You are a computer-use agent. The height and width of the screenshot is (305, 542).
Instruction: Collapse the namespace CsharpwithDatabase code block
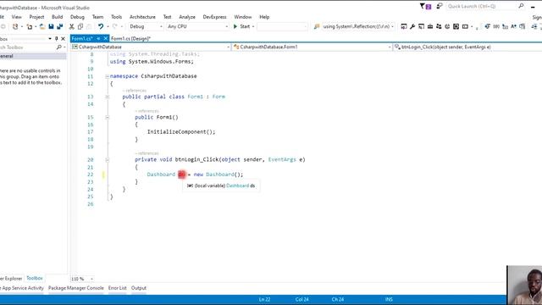pos(108,76)
